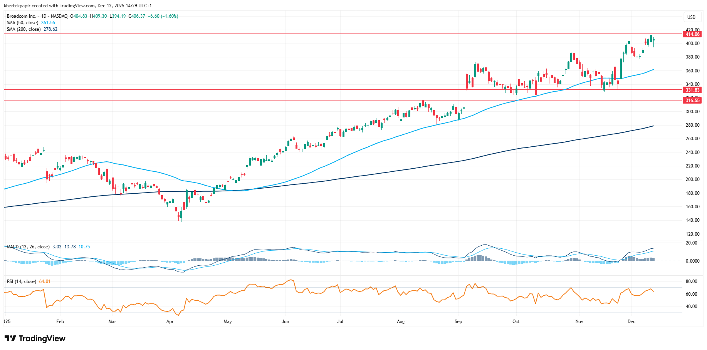Select the SMA (200, close) legend
The width and height of the screenshot is (707, 350).
coord(24,29)
